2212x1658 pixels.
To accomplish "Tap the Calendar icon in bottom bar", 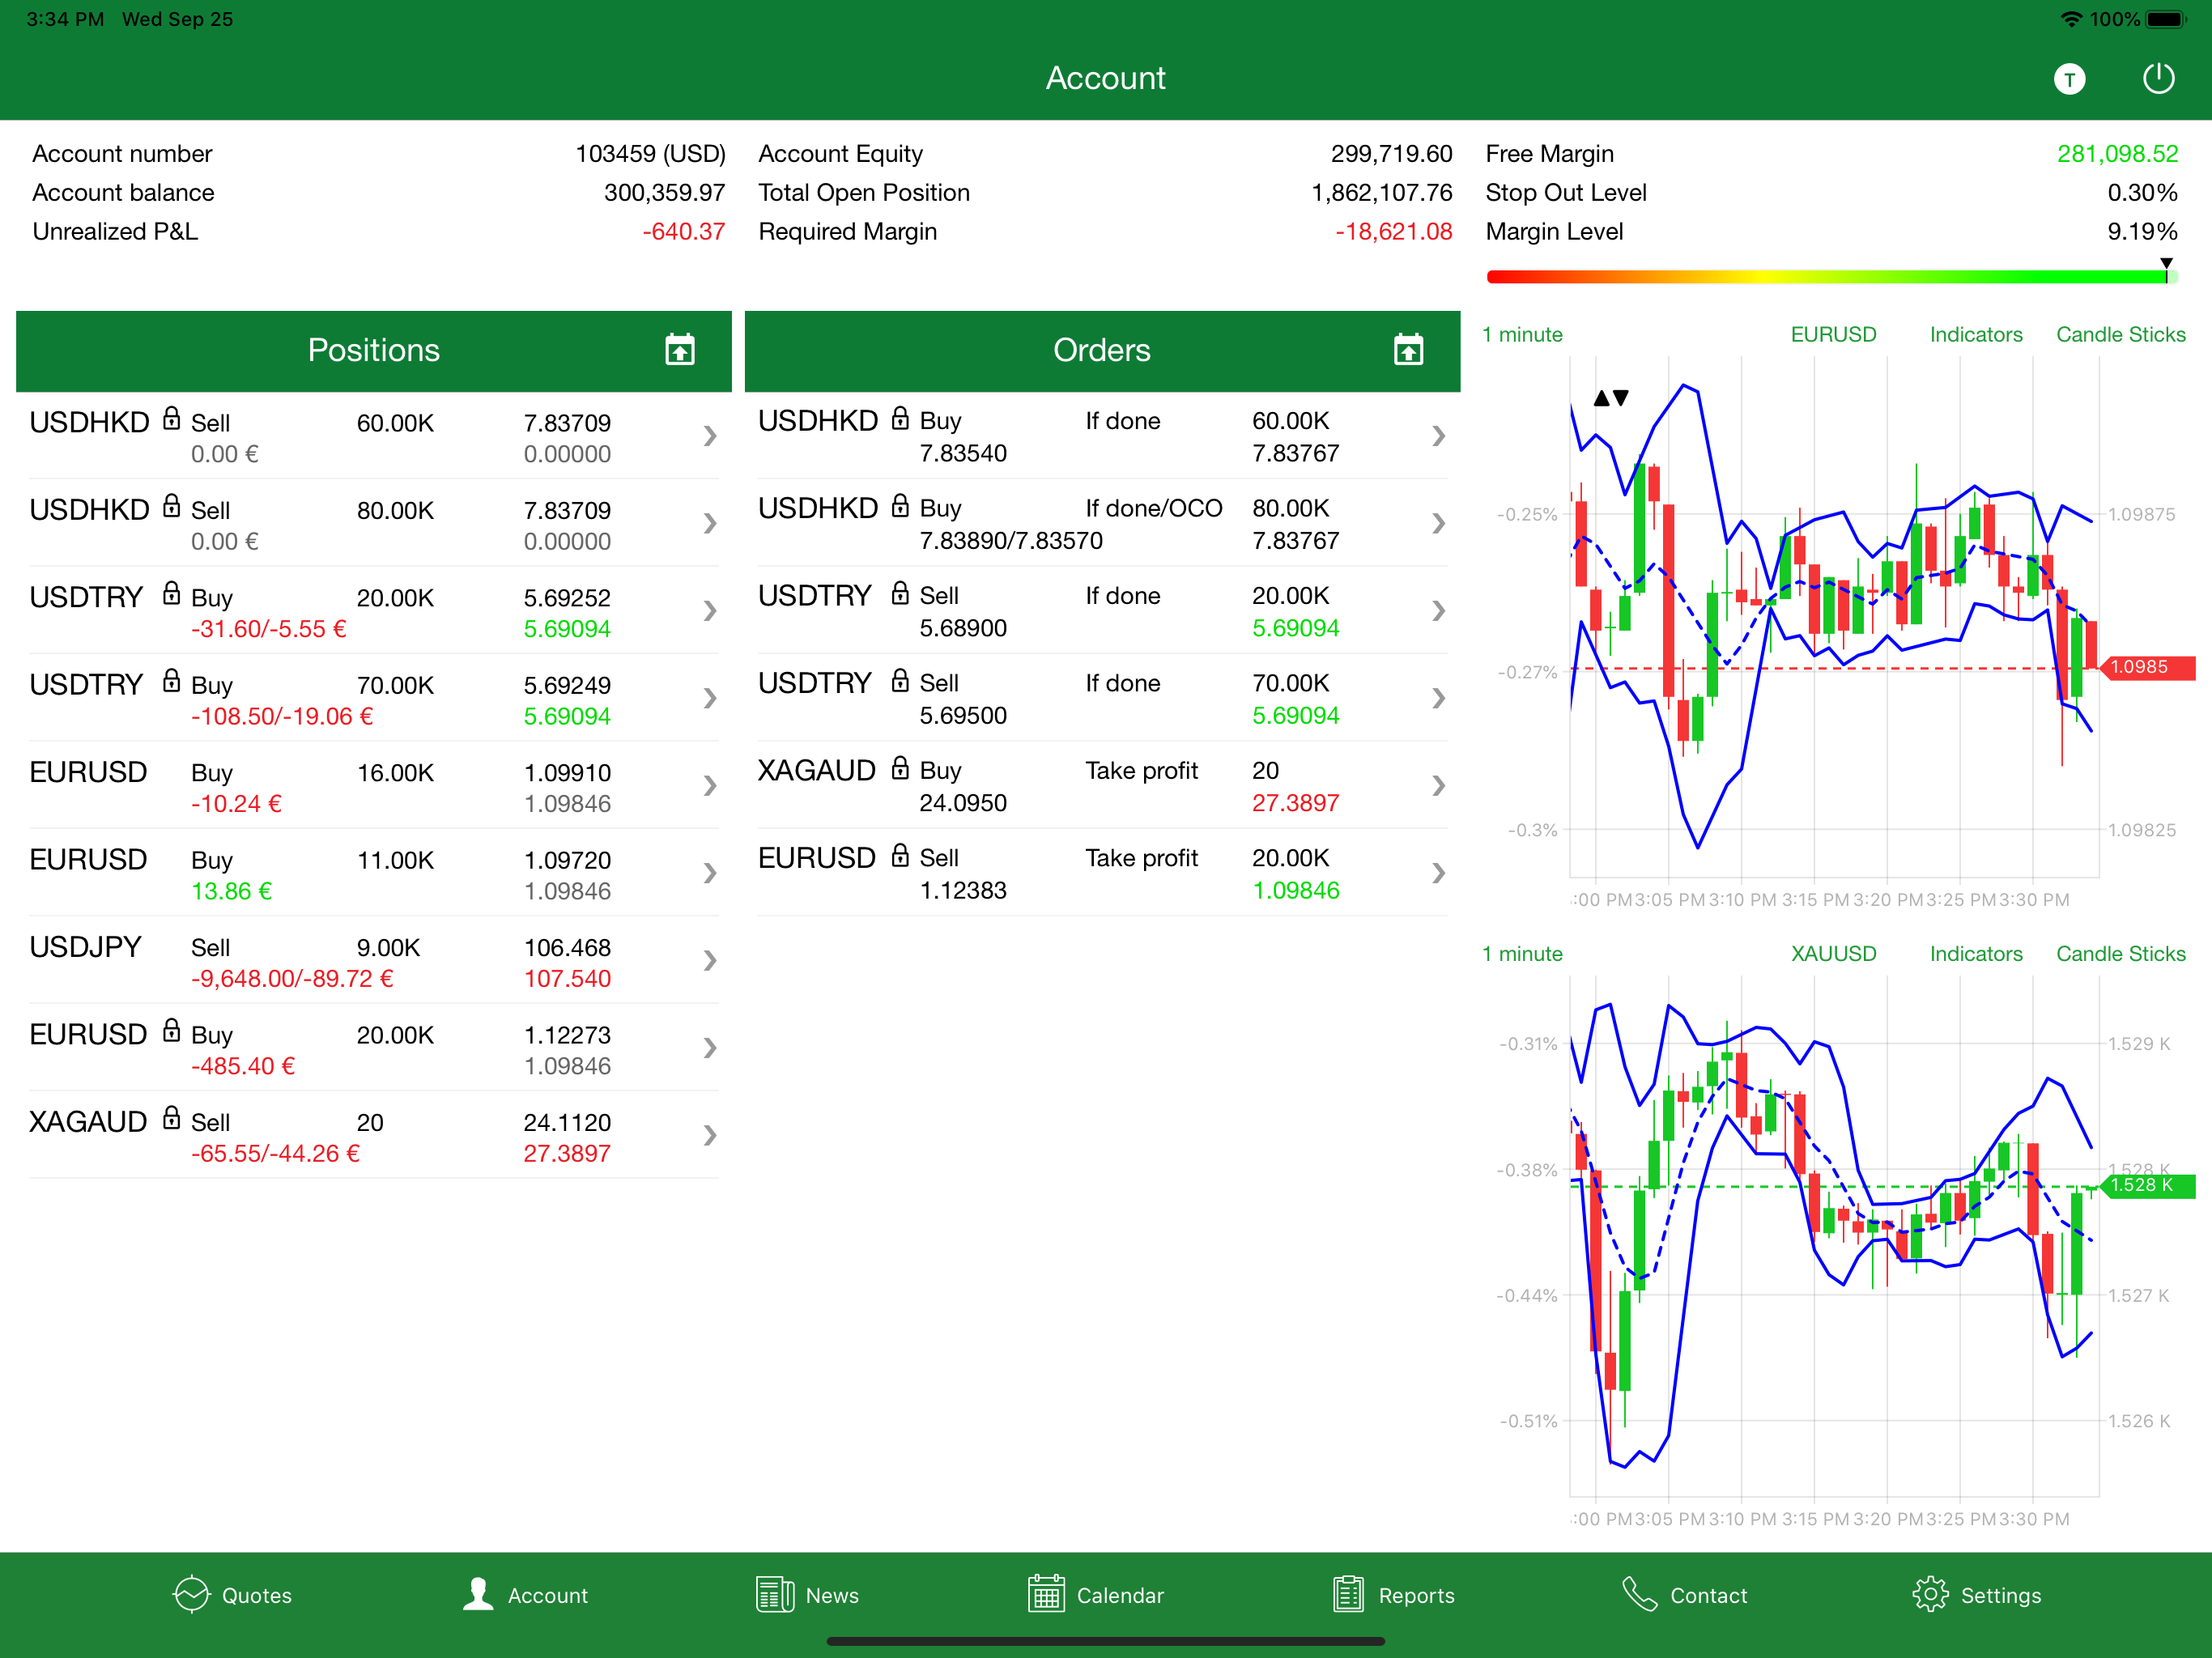I will pyautogui.click(x=1046, y=1594).
